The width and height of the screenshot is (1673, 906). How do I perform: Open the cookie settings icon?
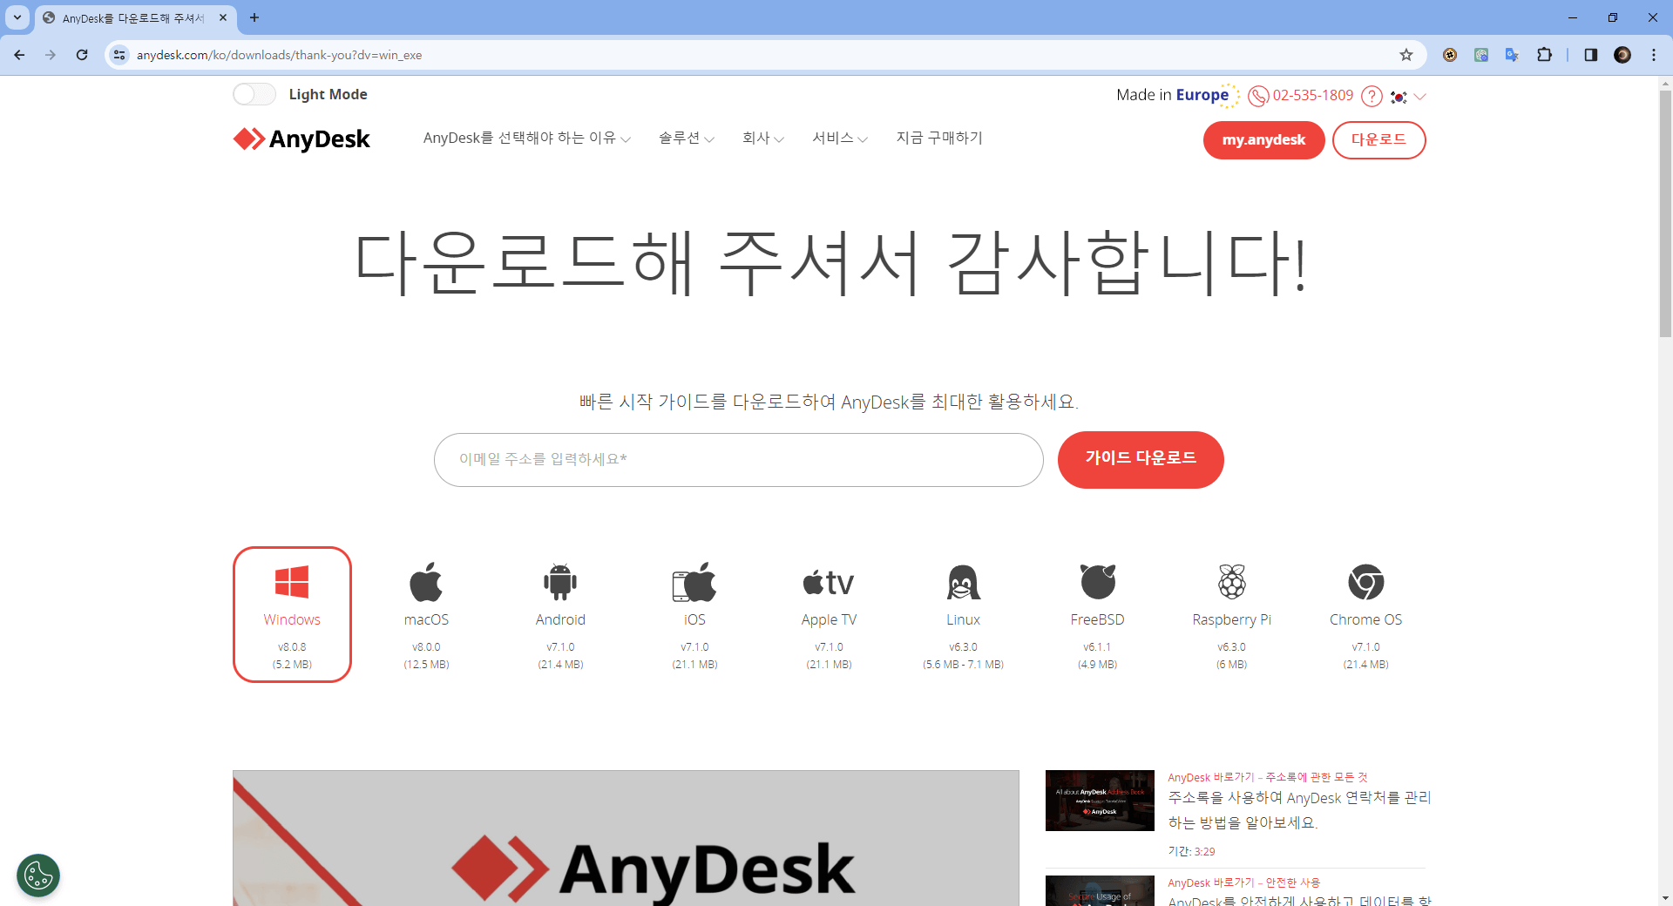38,876
